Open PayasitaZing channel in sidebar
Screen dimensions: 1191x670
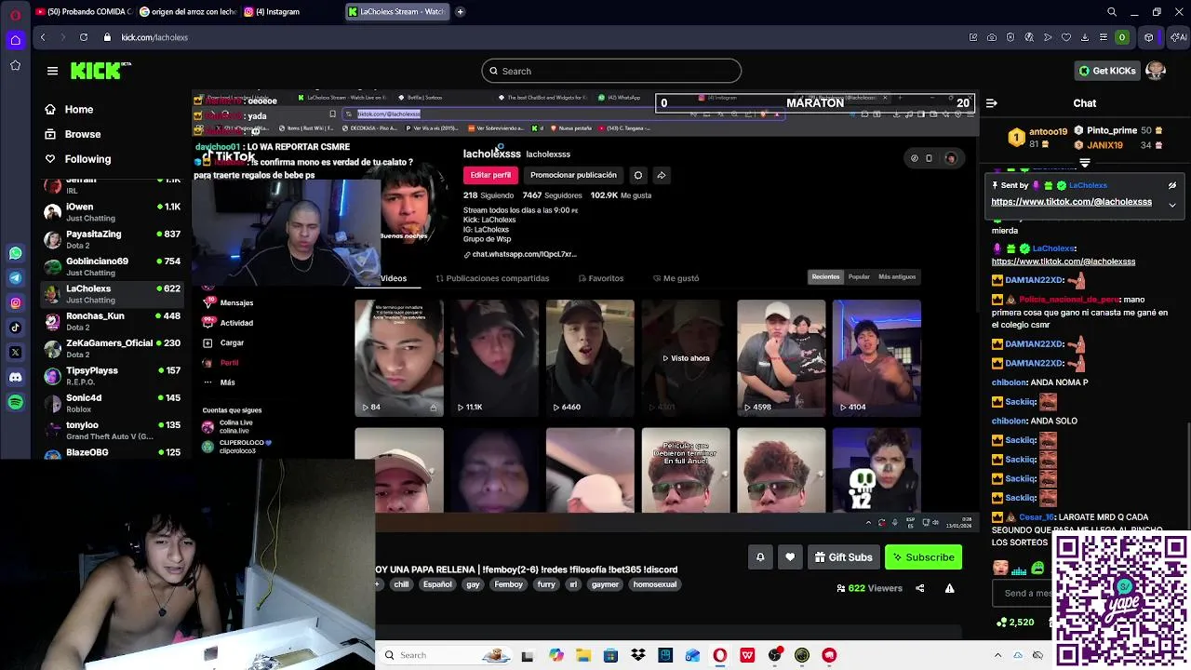[x=113, y=238]
